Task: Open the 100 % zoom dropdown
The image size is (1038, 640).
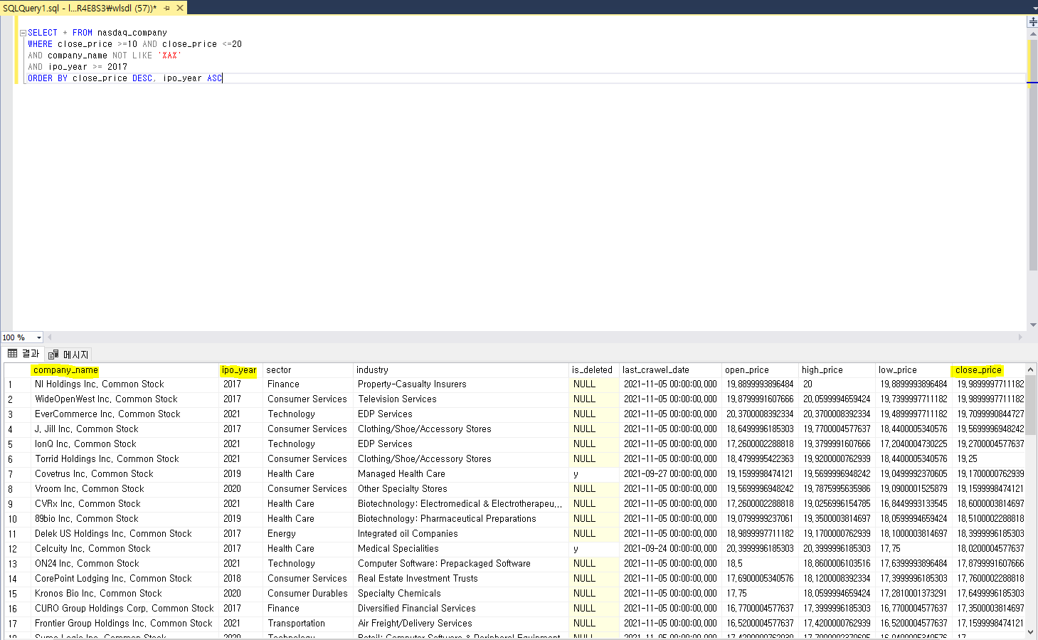Action: [38, 337]
